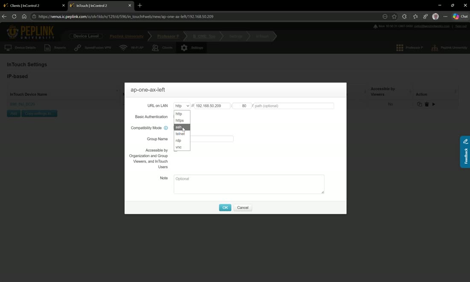The height and width of the screenshot is (282, 470).
Task: Open the Clients menu item
Action: (x=162, y=48)
